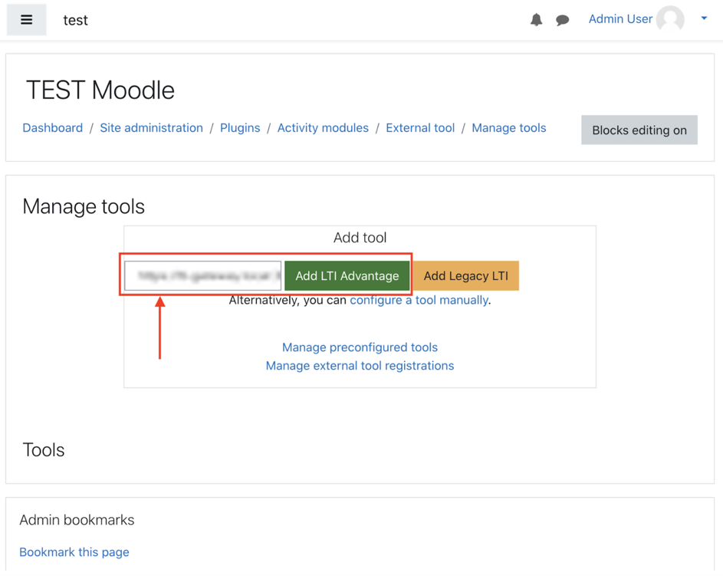723x576 pixels.
Task: Open Plugins breadcrumb link
Action: point(240,128)
